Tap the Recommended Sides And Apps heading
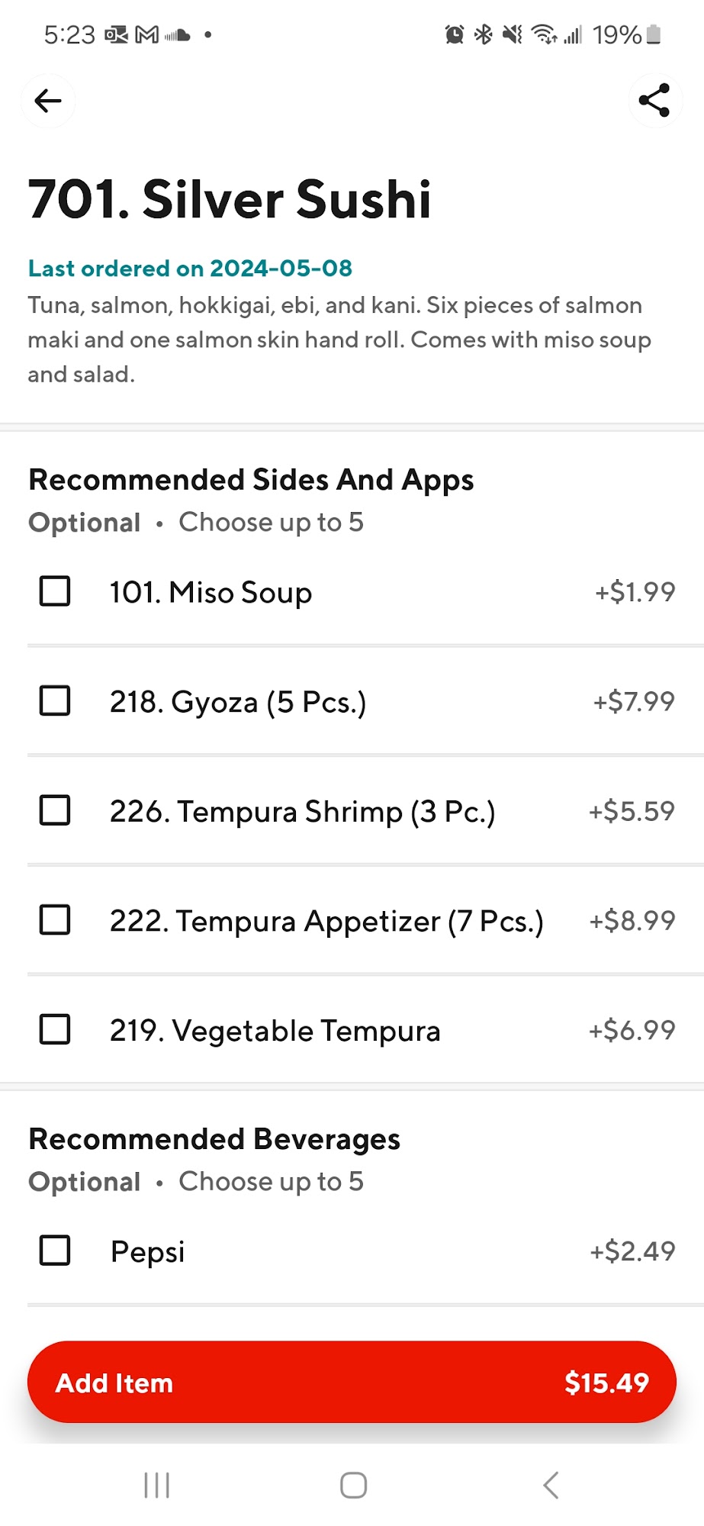The width and height of the screenshot is (704, 1526). (x=251, y=480)
